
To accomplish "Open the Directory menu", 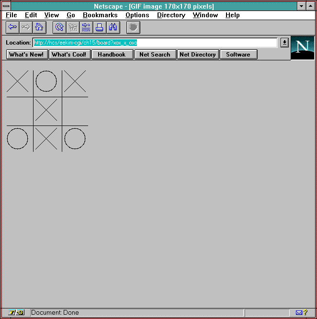I will coord(171,15).
